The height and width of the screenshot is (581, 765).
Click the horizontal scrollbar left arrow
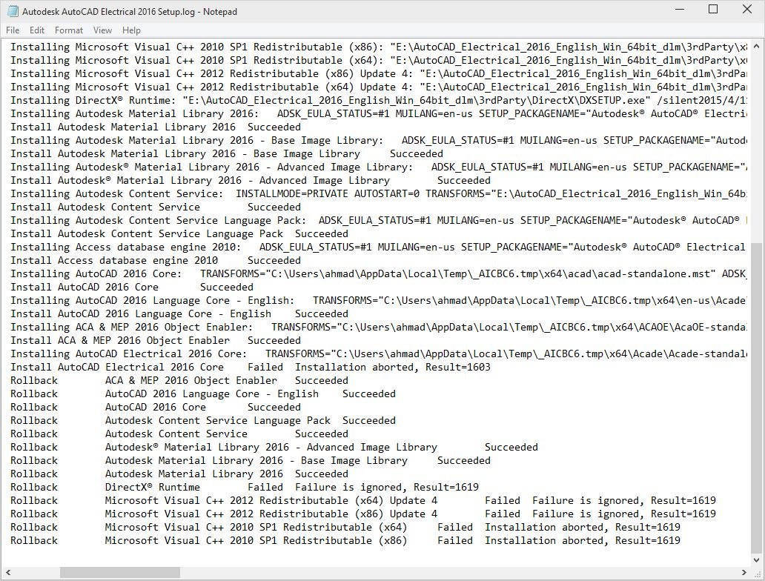click(x=8, y=571)
